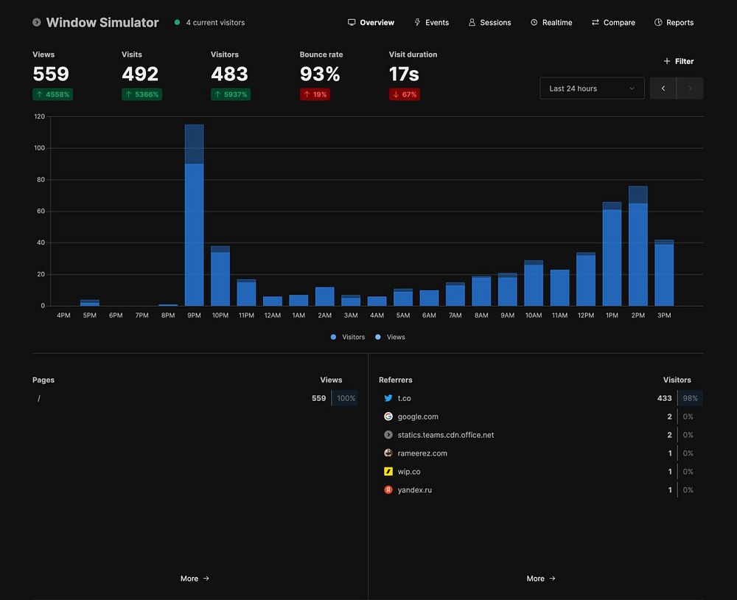Open the Realtime tab

coord(551,23)
